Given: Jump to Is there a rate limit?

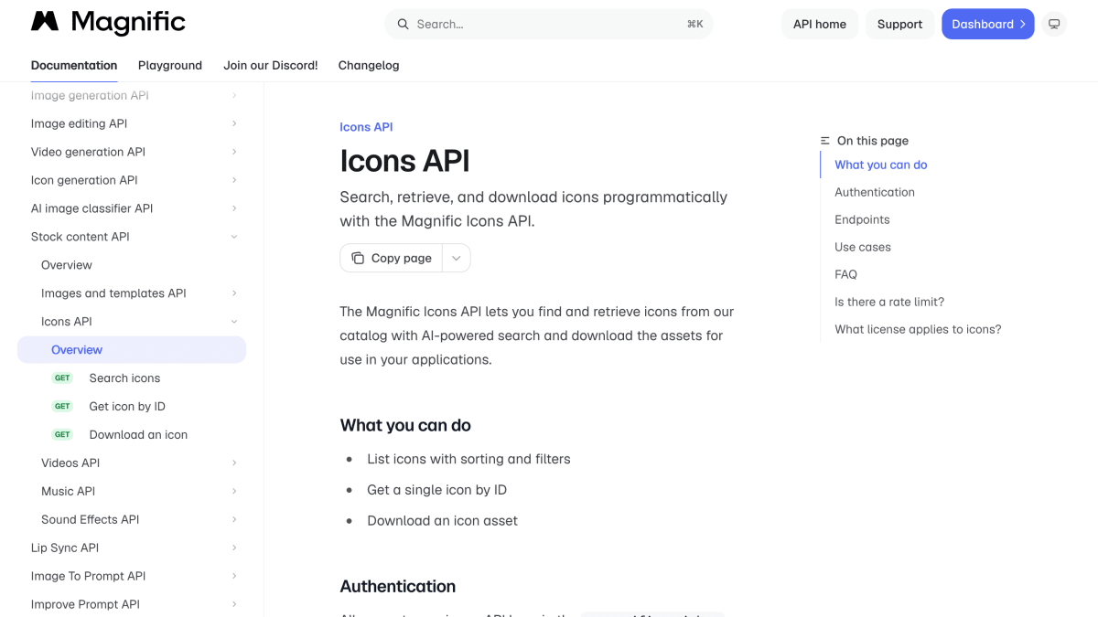Looking at the screenshot, I should (x=889, y=302).
